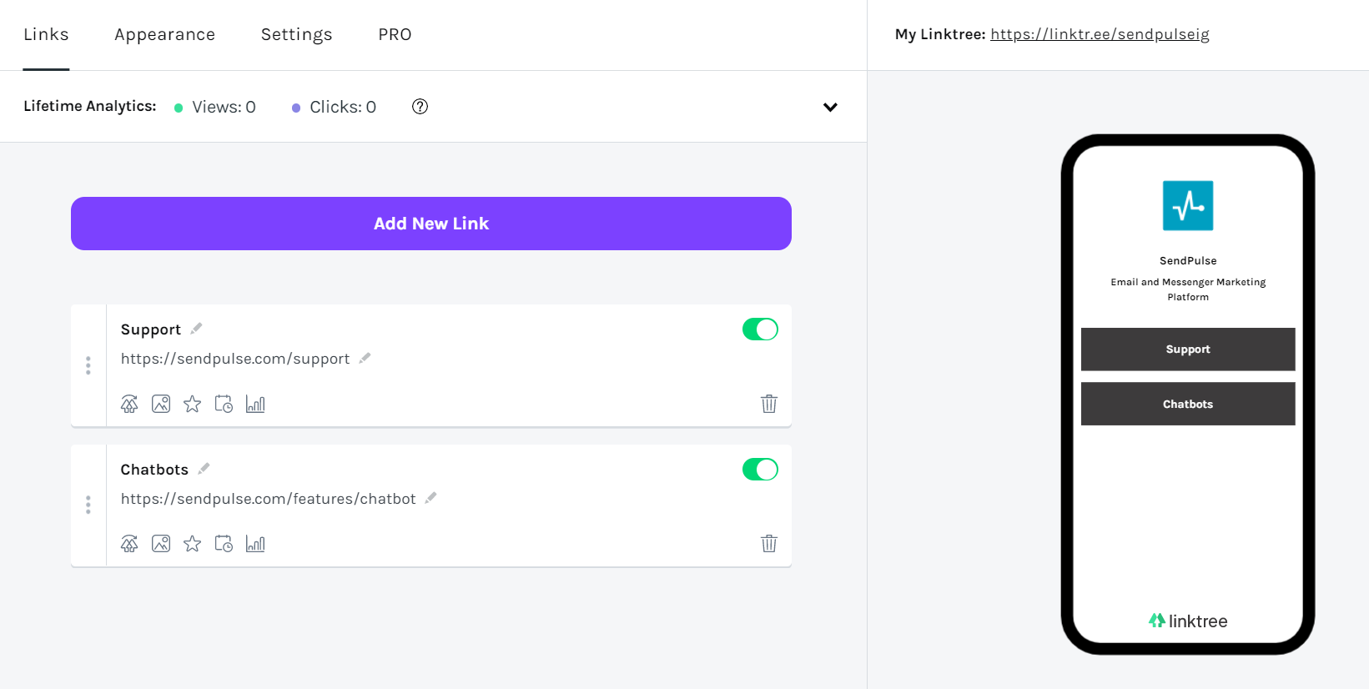Open the Settings tab

click(x=296, y=34)
